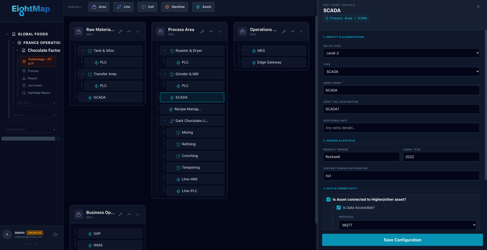Screen dimensions: 487x250
Task: Open the Protocol MQTT dropdown
Action: 407,225
